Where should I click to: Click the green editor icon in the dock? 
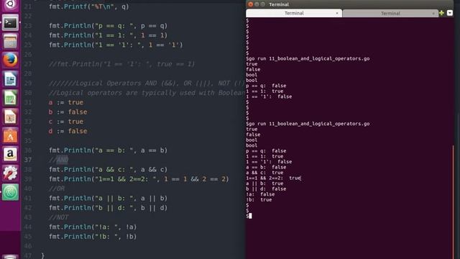pos(10,192)
